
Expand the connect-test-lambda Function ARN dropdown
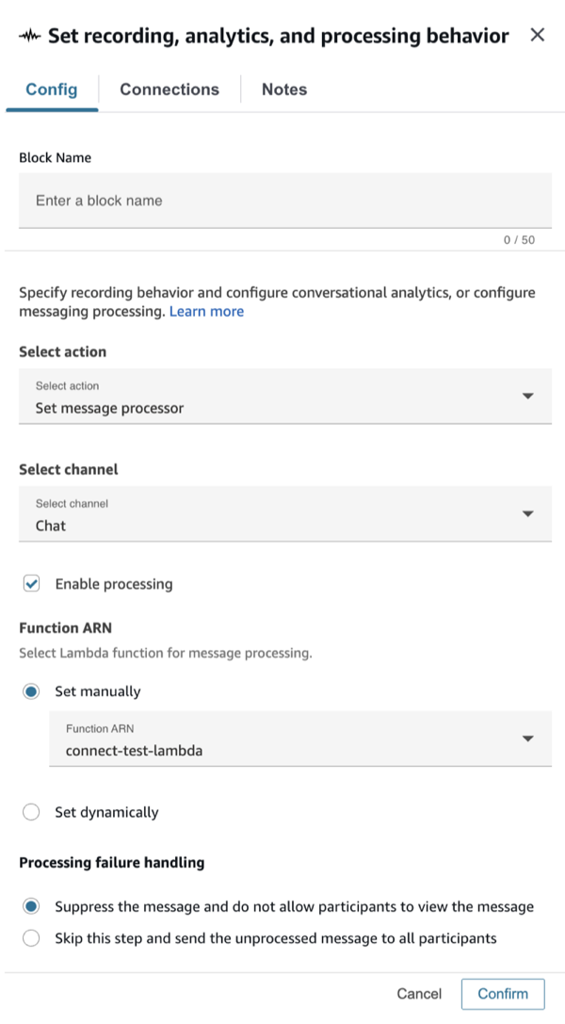coord(299,739)
